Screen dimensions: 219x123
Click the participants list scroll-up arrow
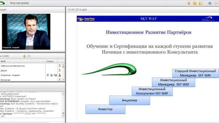63,65
